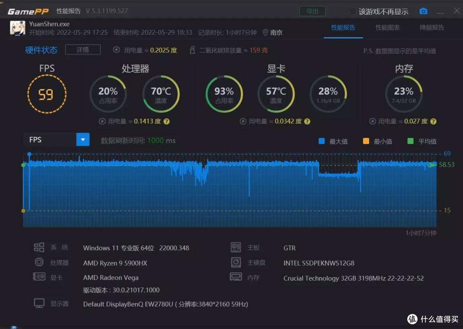463x329 pixels.
Task: Click the 69 maximum FPS value label
Action: coord(447,153)
